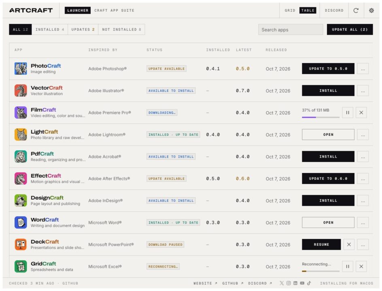Click the PhotoCraft app icon

[x=21, y=69]
